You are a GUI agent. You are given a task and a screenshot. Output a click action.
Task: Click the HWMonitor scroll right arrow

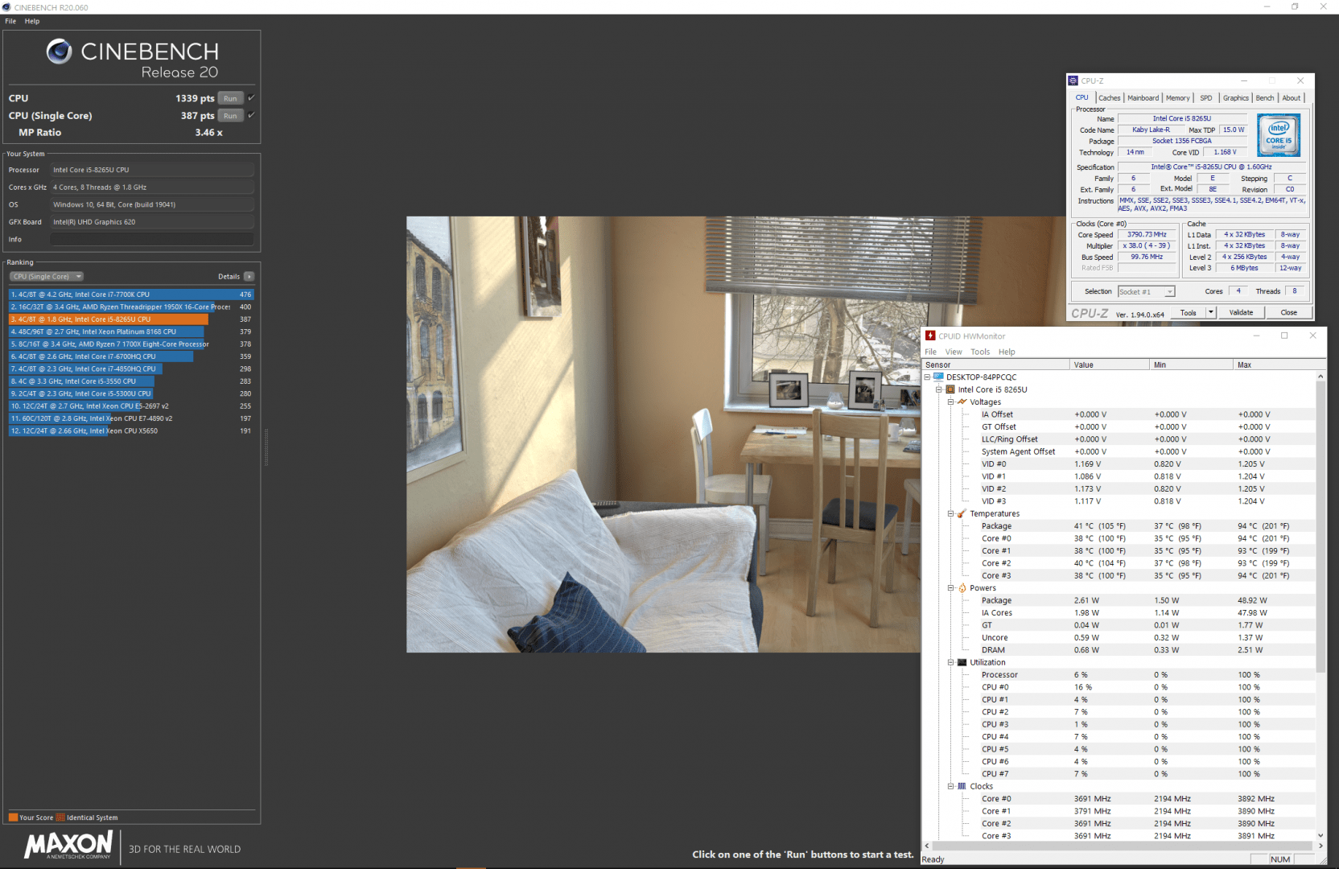click(x=1320, y=846)
